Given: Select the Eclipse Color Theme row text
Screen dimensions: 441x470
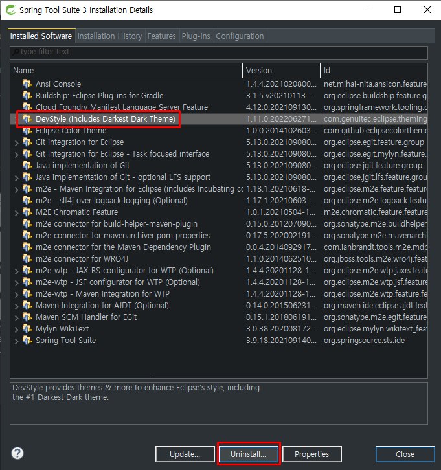Looking at the screenshot, I should [71, 131].
